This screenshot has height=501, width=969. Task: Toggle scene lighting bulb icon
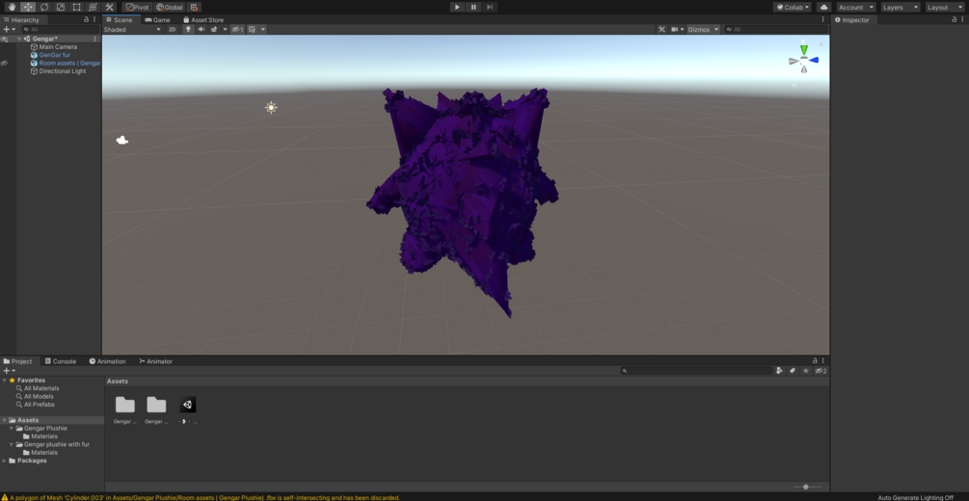pyautogui.click(x=188, y=29)
